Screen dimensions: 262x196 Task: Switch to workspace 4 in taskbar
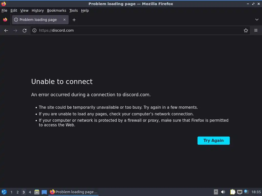tap(30, 192)
